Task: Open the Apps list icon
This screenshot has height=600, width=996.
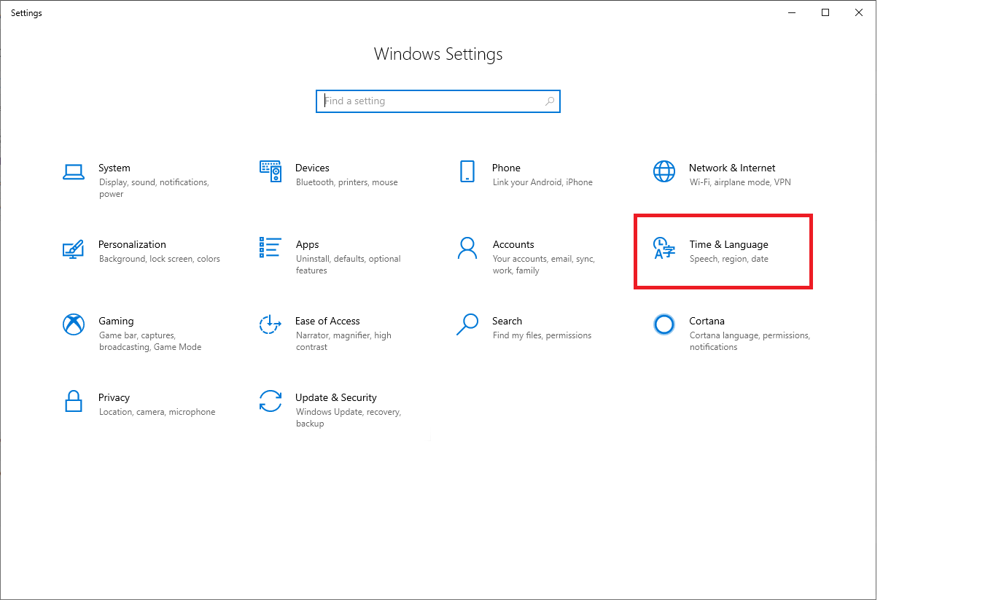Action: coord(271,247)
